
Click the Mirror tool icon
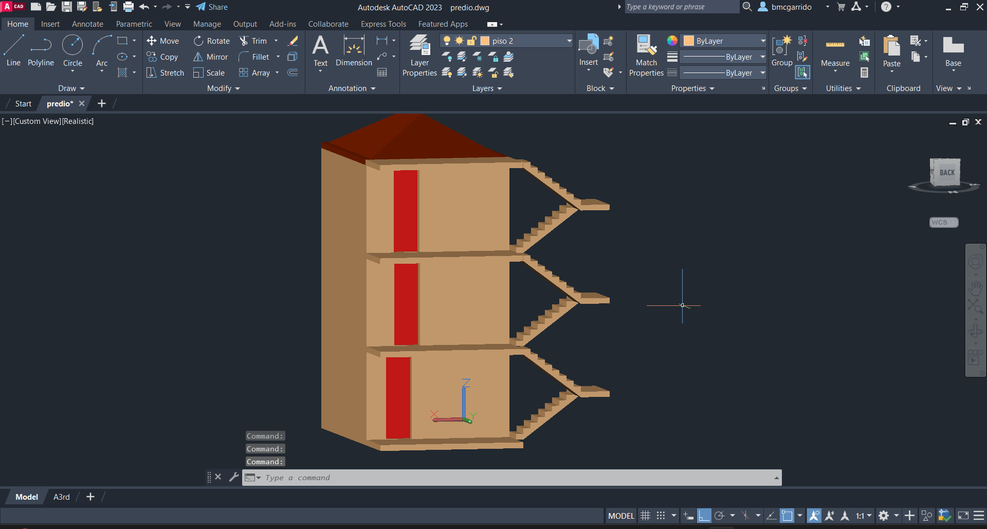[198, 57]
